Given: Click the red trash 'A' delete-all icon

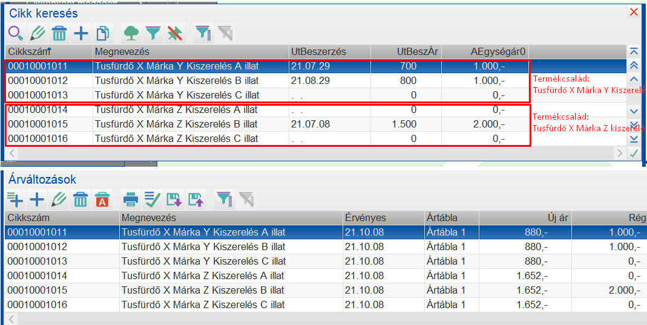Looking at the screenshot, I should coord(102,200).
